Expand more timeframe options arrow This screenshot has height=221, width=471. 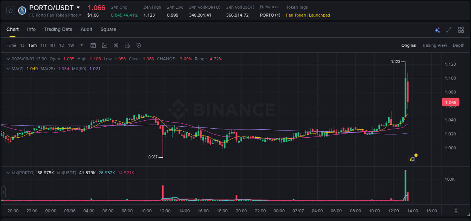(x=81, y=45)
